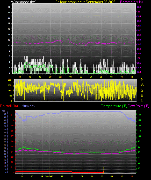Click the 'Humidity' legend label
The image size is (151, 180).
point(28,106)
